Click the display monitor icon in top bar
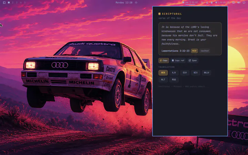The image size is (248, 155). (244, 2)
